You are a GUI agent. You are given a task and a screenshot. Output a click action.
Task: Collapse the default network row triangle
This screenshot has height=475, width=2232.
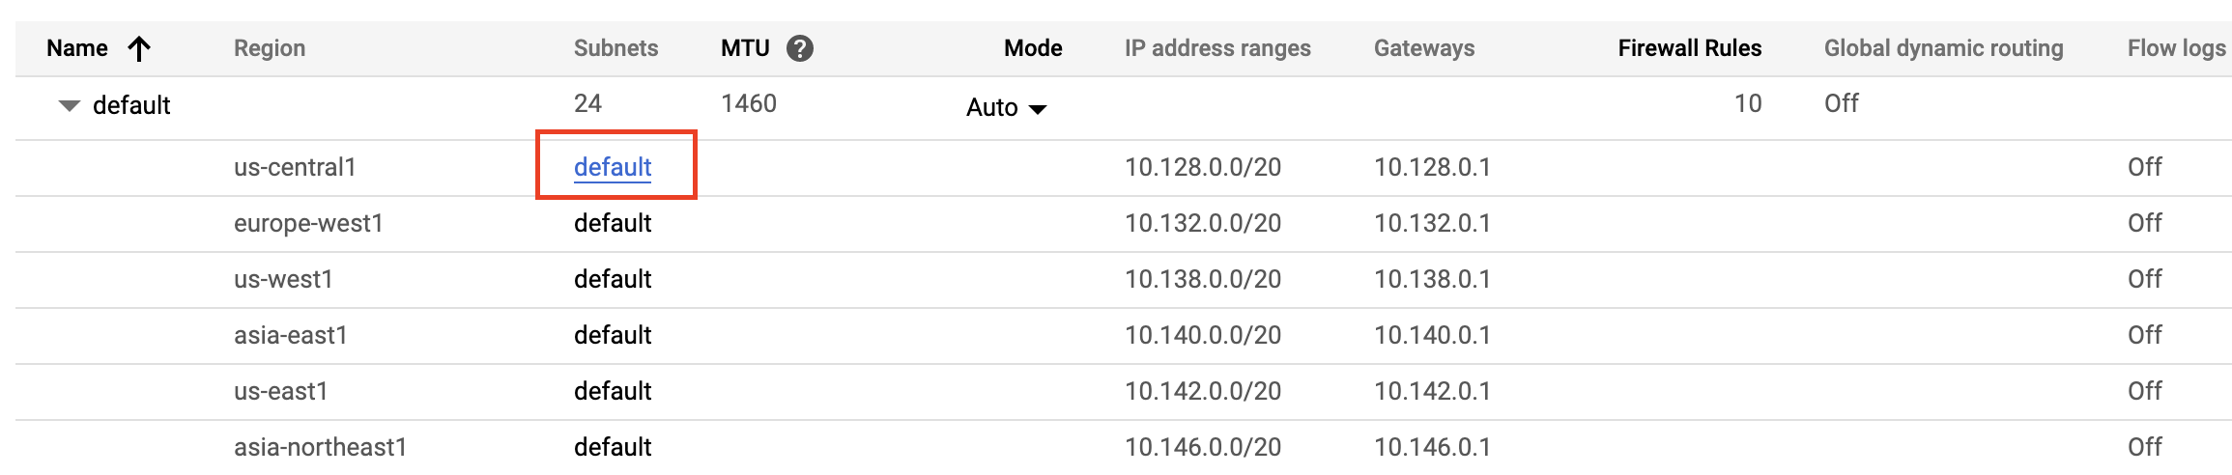(69, 105)
